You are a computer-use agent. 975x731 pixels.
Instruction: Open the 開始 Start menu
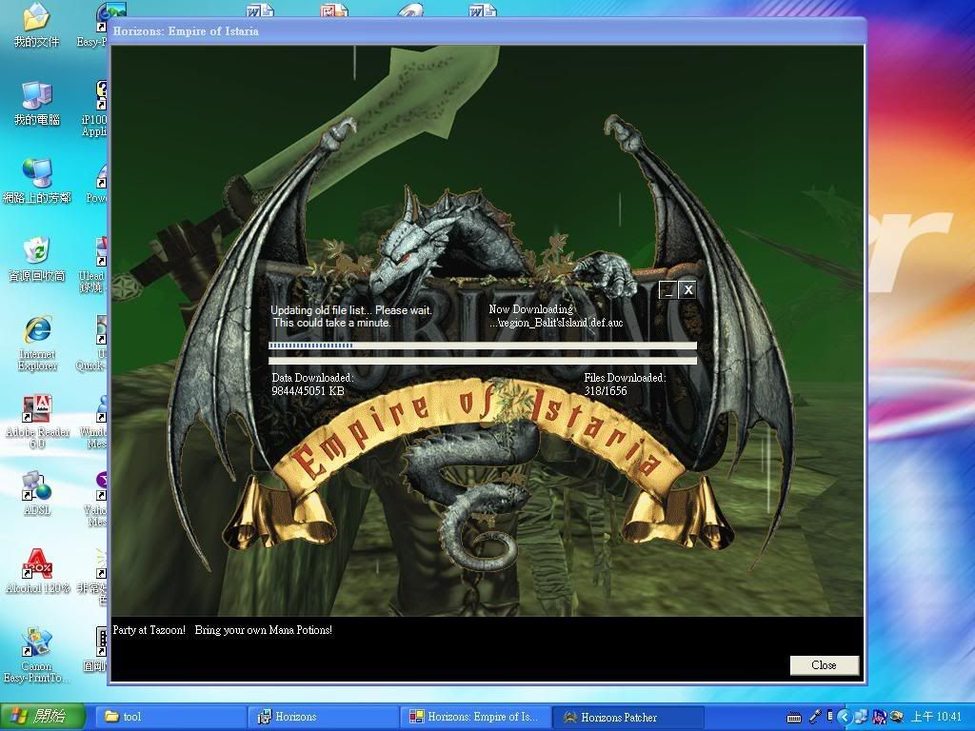click(x=42, y=717)
